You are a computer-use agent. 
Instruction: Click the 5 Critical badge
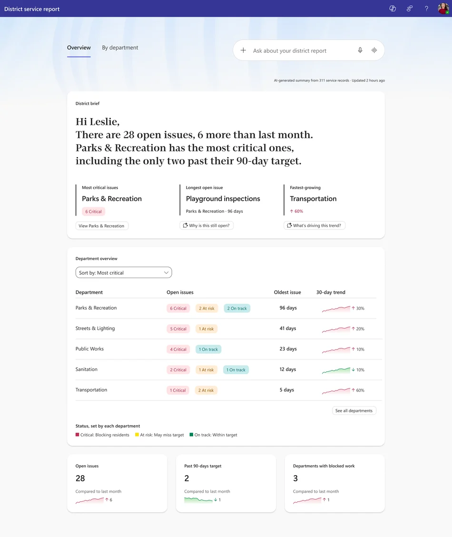point(178,329)
